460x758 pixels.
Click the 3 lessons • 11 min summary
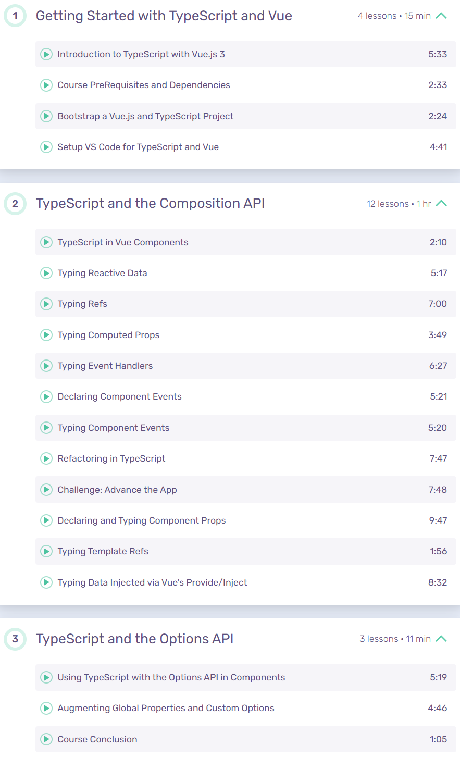click(x=395, y=639)
